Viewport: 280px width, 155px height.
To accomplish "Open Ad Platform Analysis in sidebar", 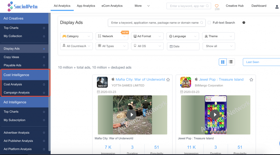I will click(24, 149).
